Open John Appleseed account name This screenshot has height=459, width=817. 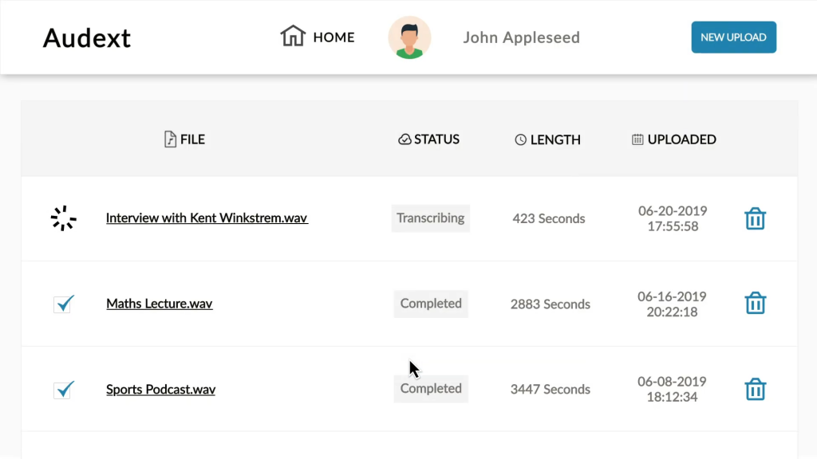point(522,37)
